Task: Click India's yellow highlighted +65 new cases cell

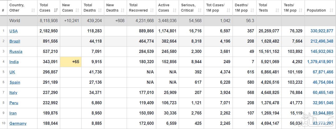Action: [71, 62]
